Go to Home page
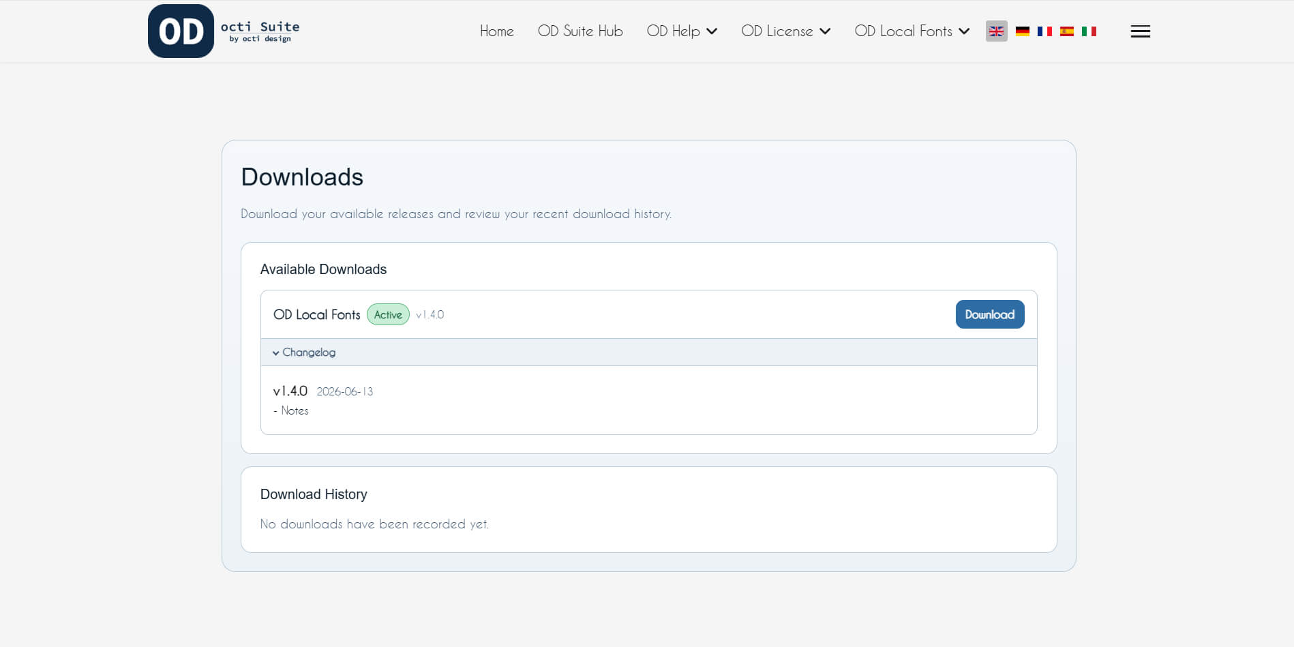 point(496,31)
